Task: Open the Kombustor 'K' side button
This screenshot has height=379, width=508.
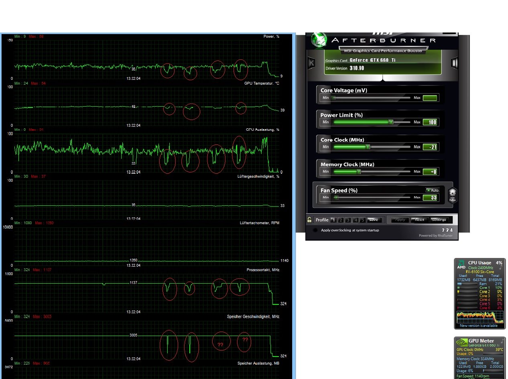Action: 311,63
